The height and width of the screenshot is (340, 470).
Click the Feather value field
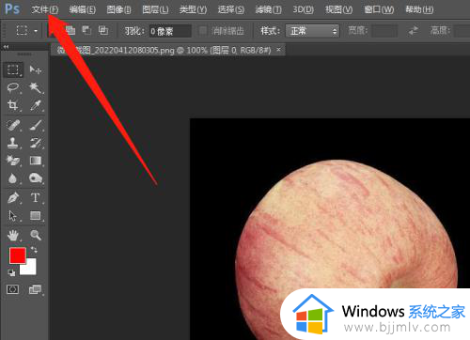click(170, 31)
